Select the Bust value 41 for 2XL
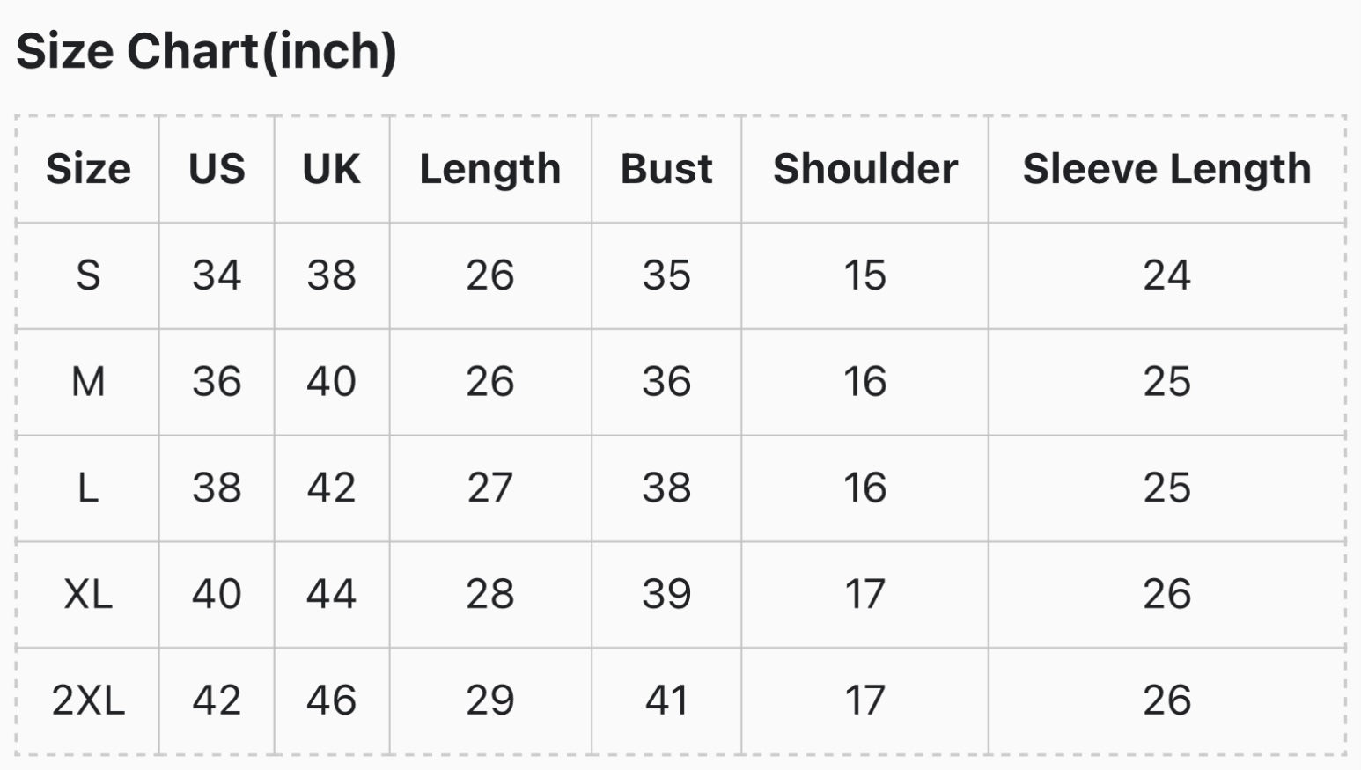 pos(666,701)
